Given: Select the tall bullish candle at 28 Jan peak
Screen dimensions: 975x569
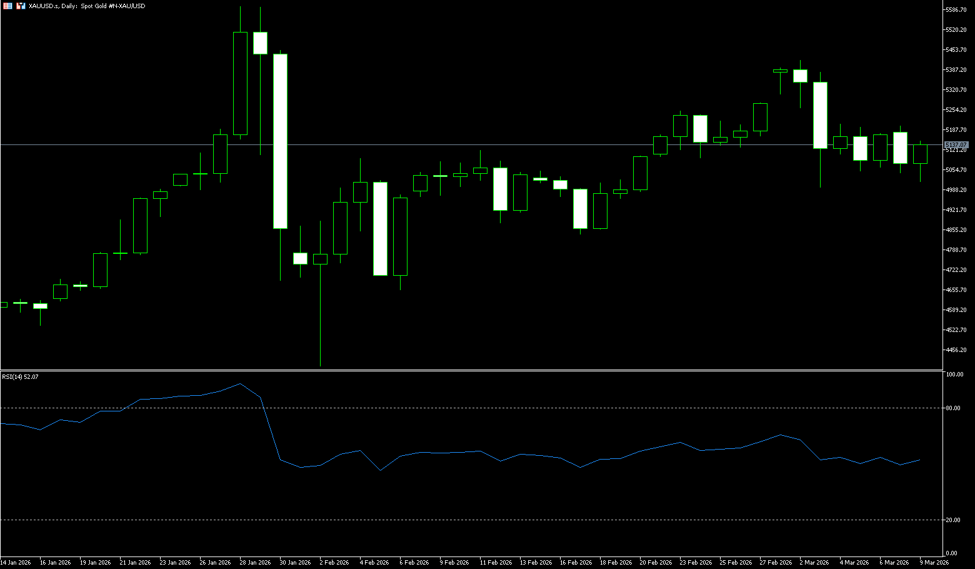Looking at the screenshot, I should pos(240,83).
